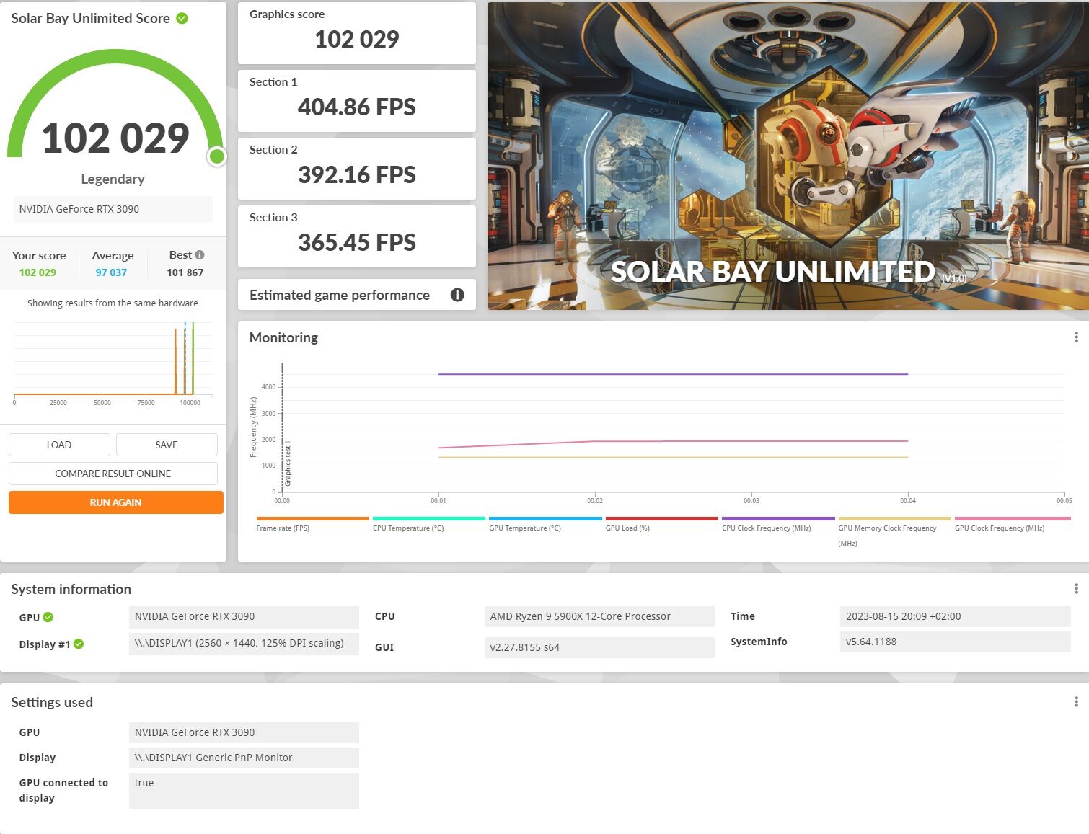Click the Graphics test 1 marker in chart
Image resolution: width=1089 pixels, height=834 pixels.
pyautogui.click(x=288, y=463)
